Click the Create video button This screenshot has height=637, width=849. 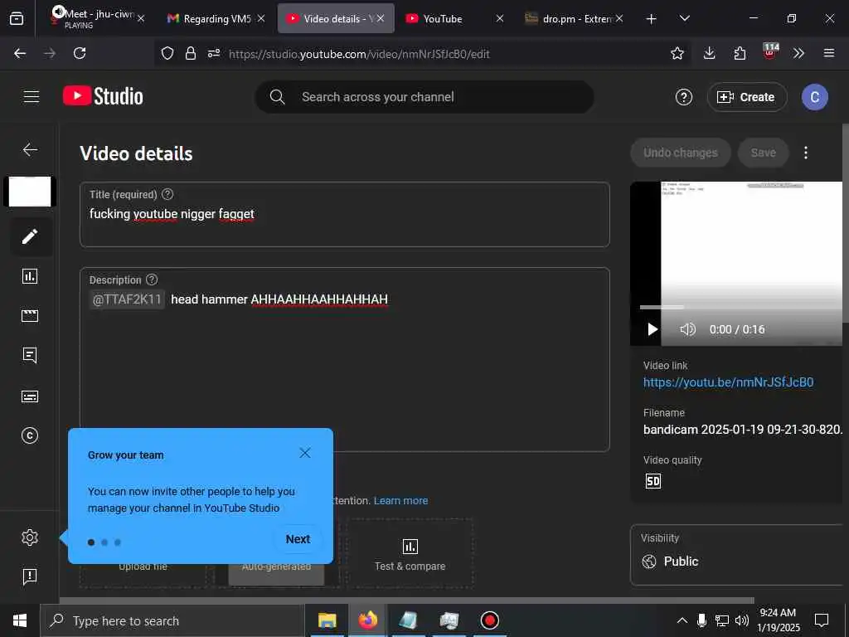pos(747,97)
